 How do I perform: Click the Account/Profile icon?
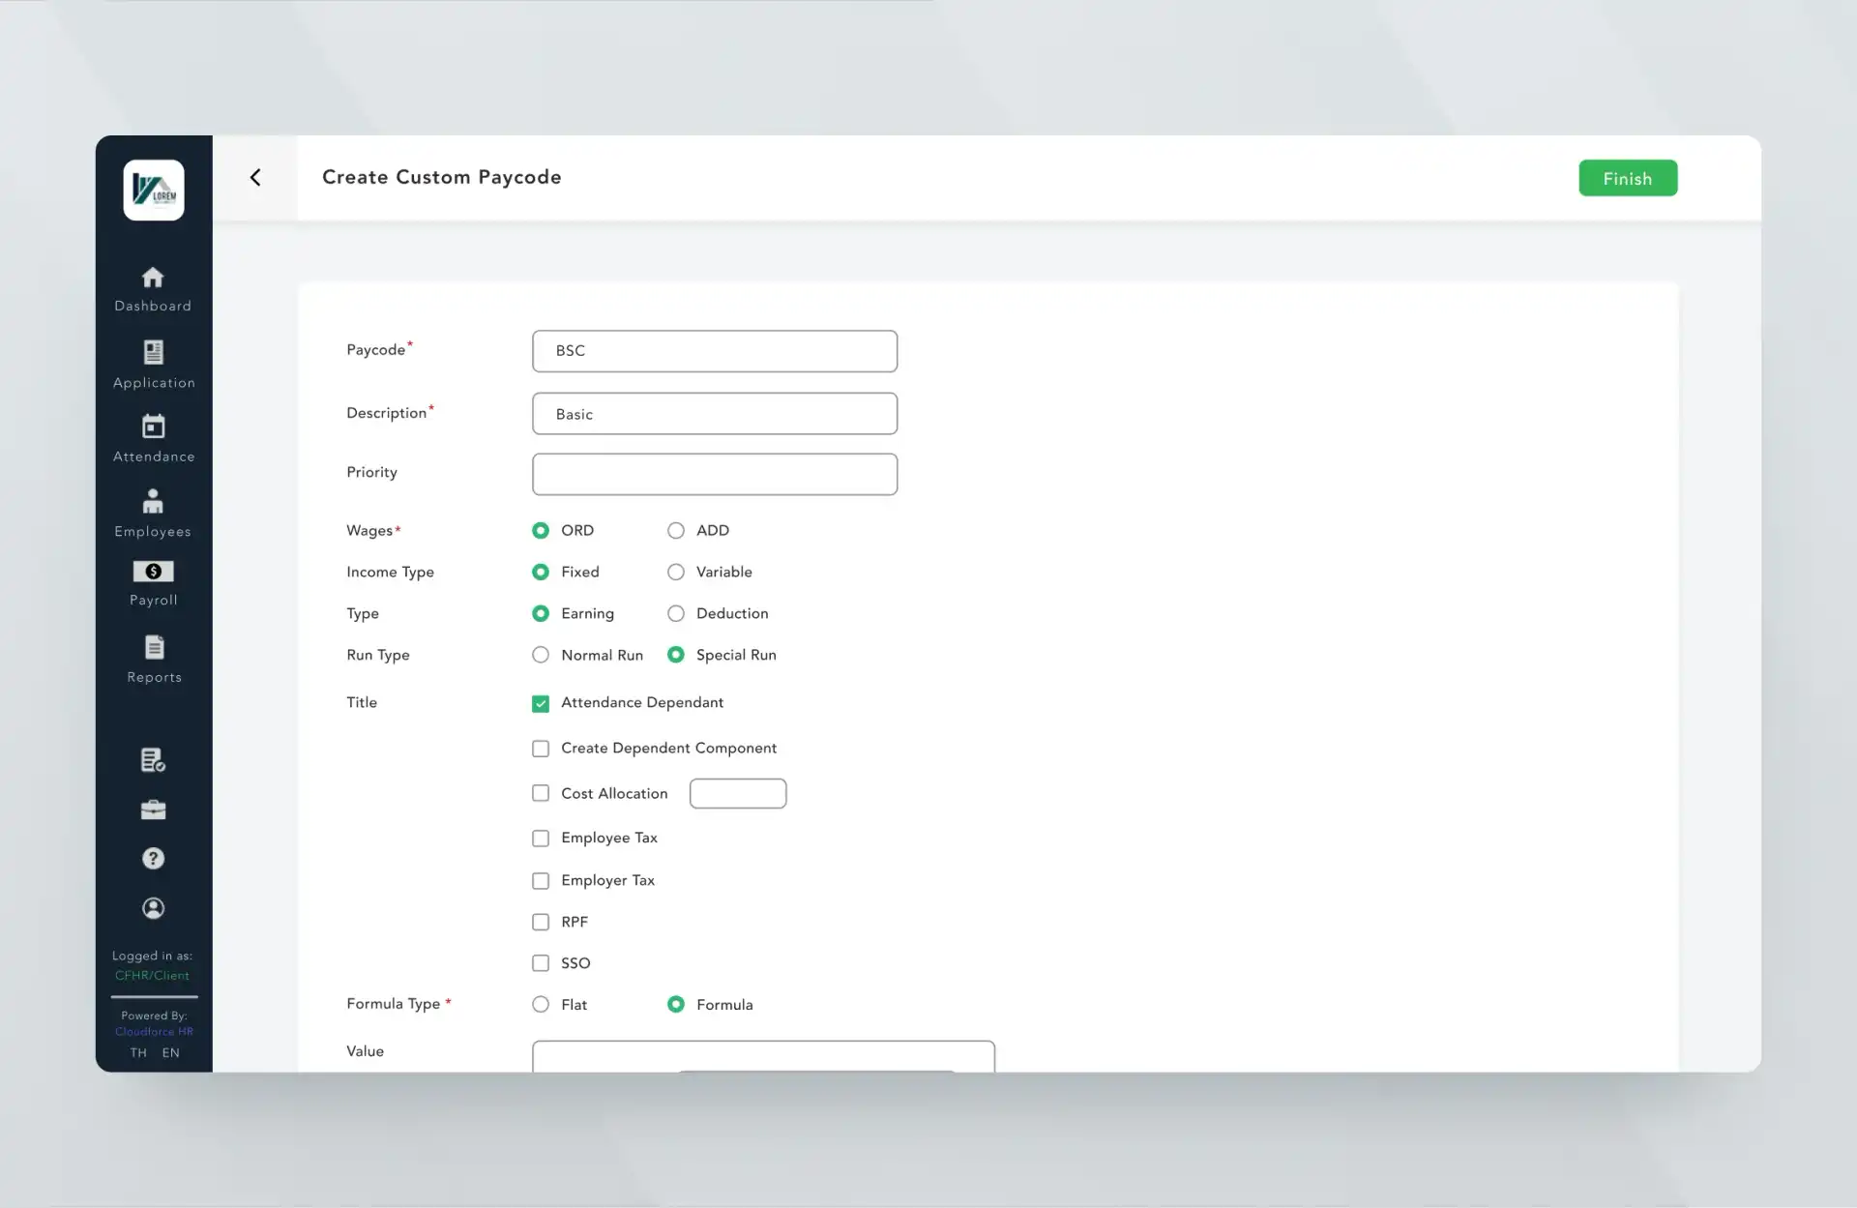click(153, 906)
